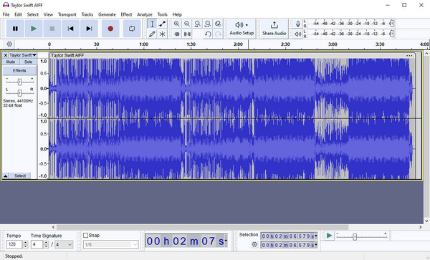This screenshot has width=430, height=260.
Task: Close the Taylor Swift track
Action: 6,55
